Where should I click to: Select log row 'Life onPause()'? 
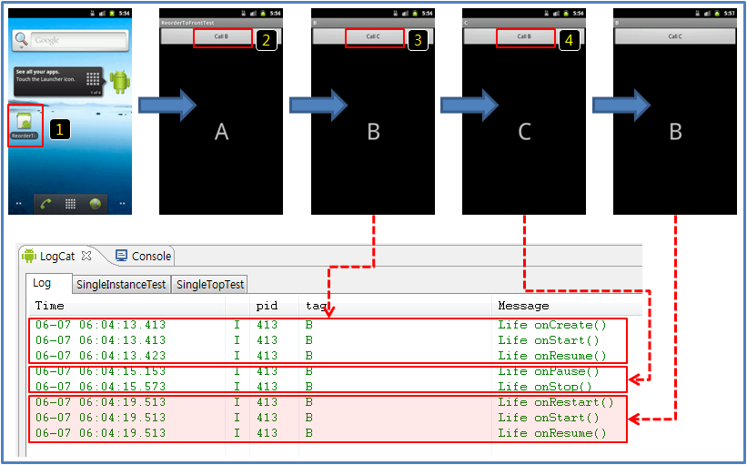328,371
